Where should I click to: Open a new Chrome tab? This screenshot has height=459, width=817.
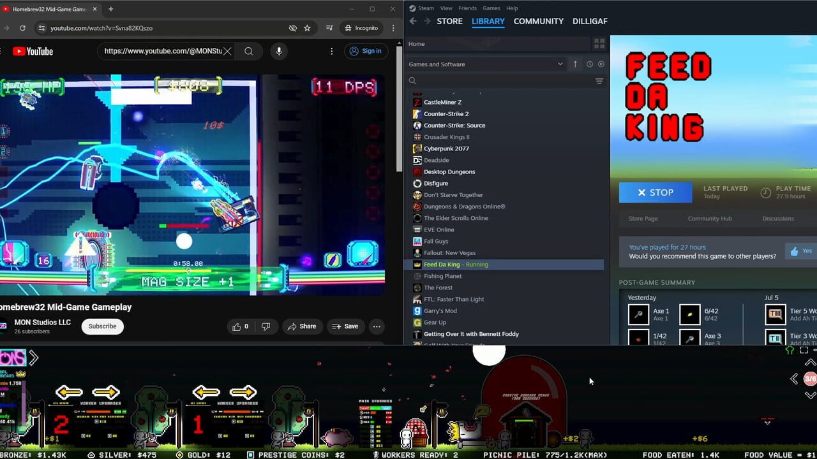point(110,9)
